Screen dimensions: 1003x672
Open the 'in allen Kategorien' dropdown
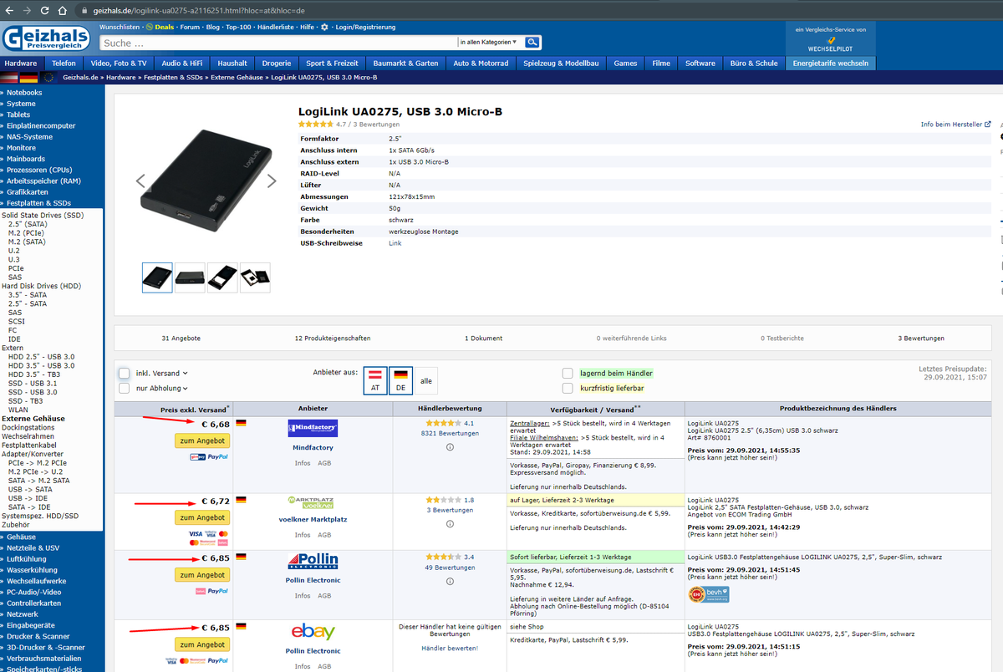tap(489, 42)
